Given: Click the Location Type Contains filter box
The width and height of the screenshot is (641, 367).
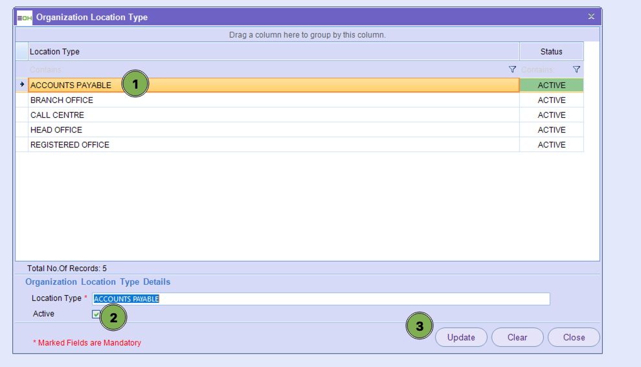Looking at the screenshot, I should [x=259, y=69].
